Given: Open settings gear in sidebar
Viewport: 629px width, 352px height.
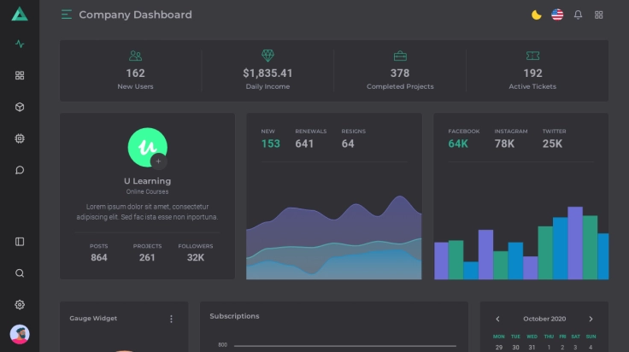Looking at the screenshot, I should point(20,305).
